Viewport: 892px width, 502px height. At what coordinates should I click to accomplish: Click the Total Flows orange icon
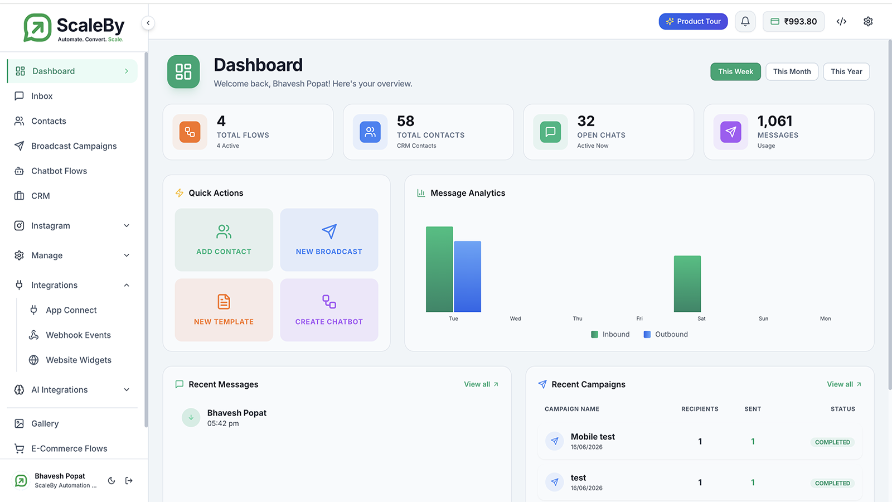(190, 132)
